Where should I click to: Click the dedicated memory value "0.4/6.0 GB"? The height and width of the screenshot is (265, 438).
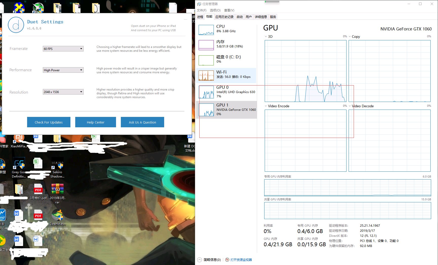point(310,231)
